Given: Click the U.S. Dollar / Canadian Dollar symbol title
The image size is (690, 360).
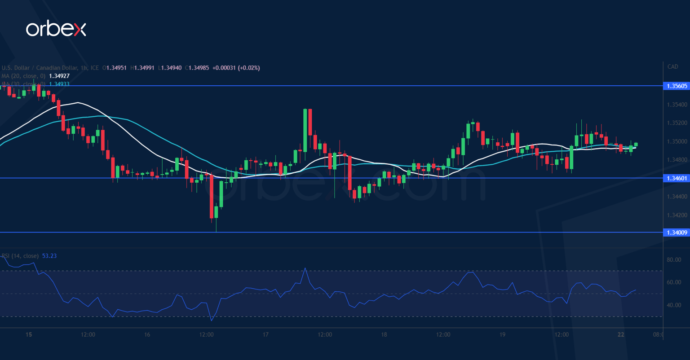Looking at the screenshot, I should tap(38, 68).
